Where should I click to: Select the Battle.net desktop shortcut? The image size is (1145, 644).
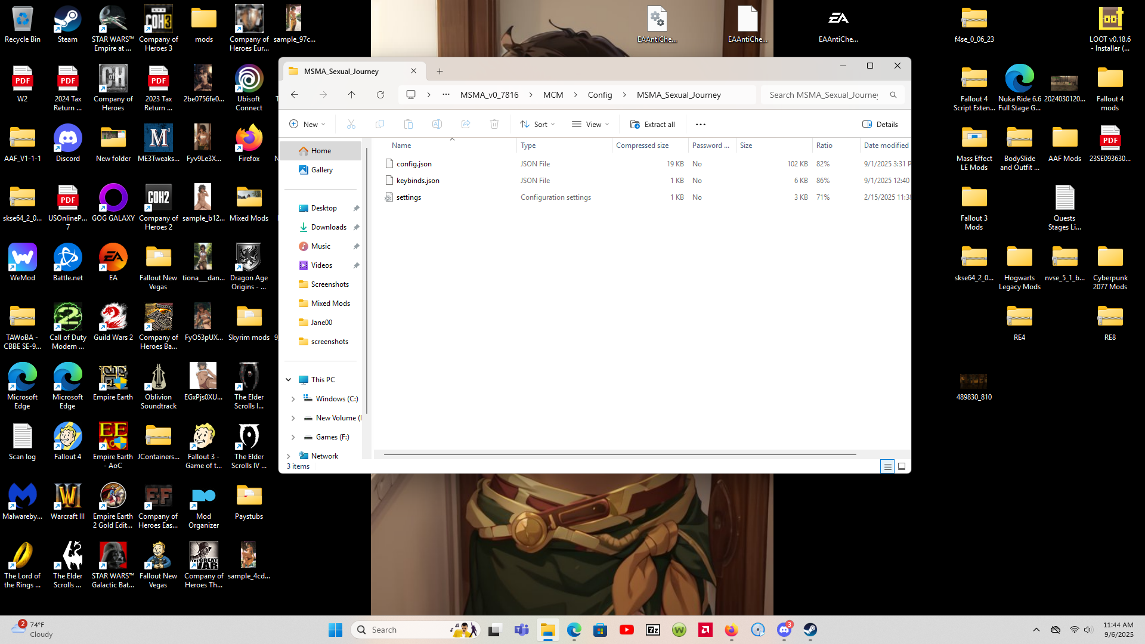click(67, 263)
